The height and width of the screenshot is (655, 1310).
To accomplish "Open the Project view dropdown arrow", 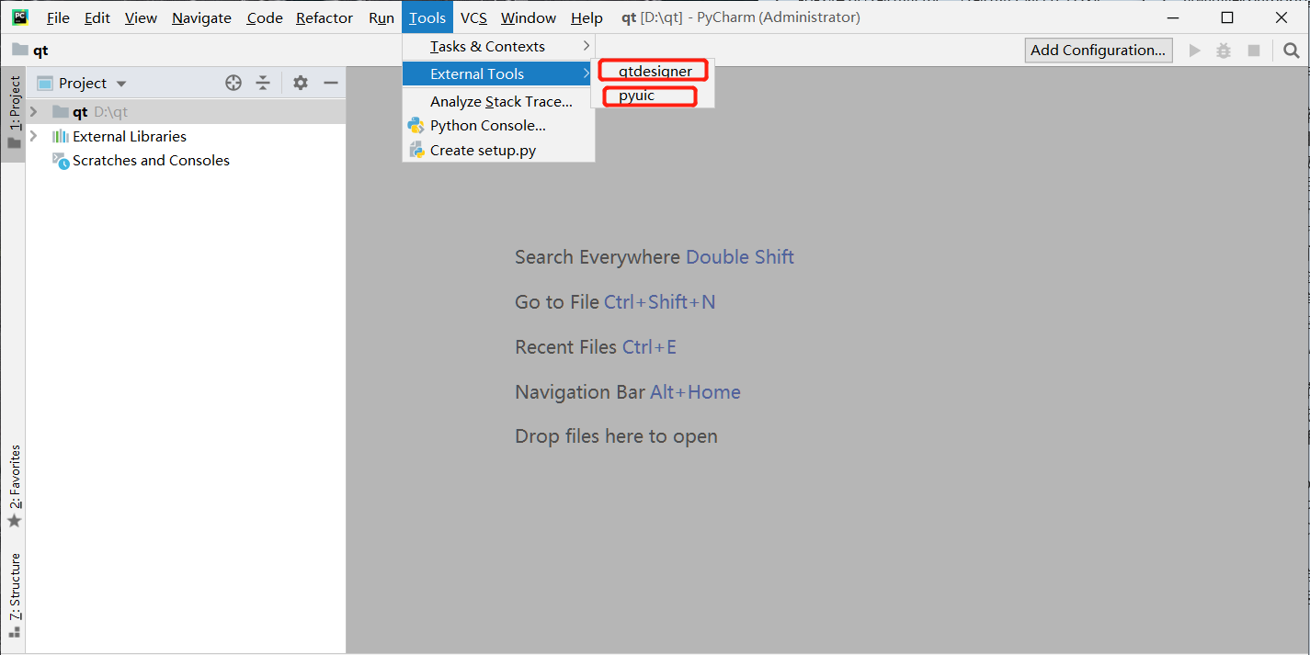I will [x=121, y=84].
